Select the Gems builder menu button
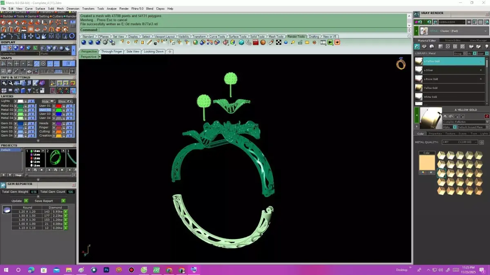The image size is (490, 275). pos(30,16)
